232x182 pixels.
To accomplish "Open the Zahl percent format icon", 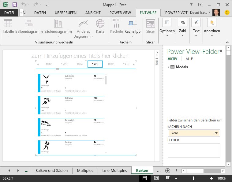I will (x=182, y=22).
